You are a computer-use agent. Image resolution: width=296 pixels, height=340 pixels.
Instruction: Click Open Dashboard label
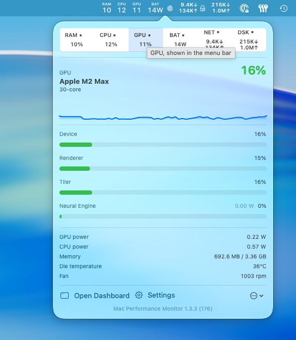pyautogui.click(x=102, y=295)
